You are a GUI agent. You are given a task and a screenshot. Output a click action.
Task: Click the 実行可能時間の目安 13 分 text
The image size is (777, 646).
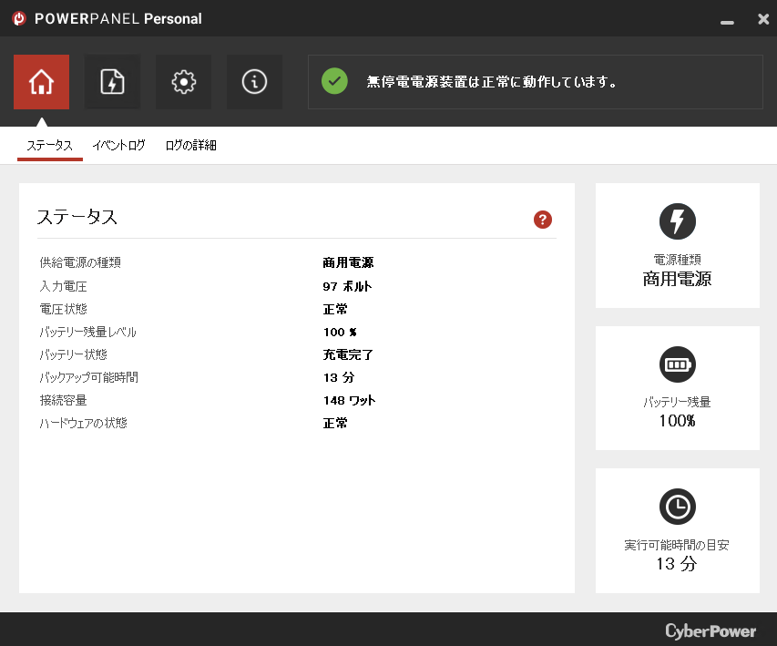pos(677,555)
